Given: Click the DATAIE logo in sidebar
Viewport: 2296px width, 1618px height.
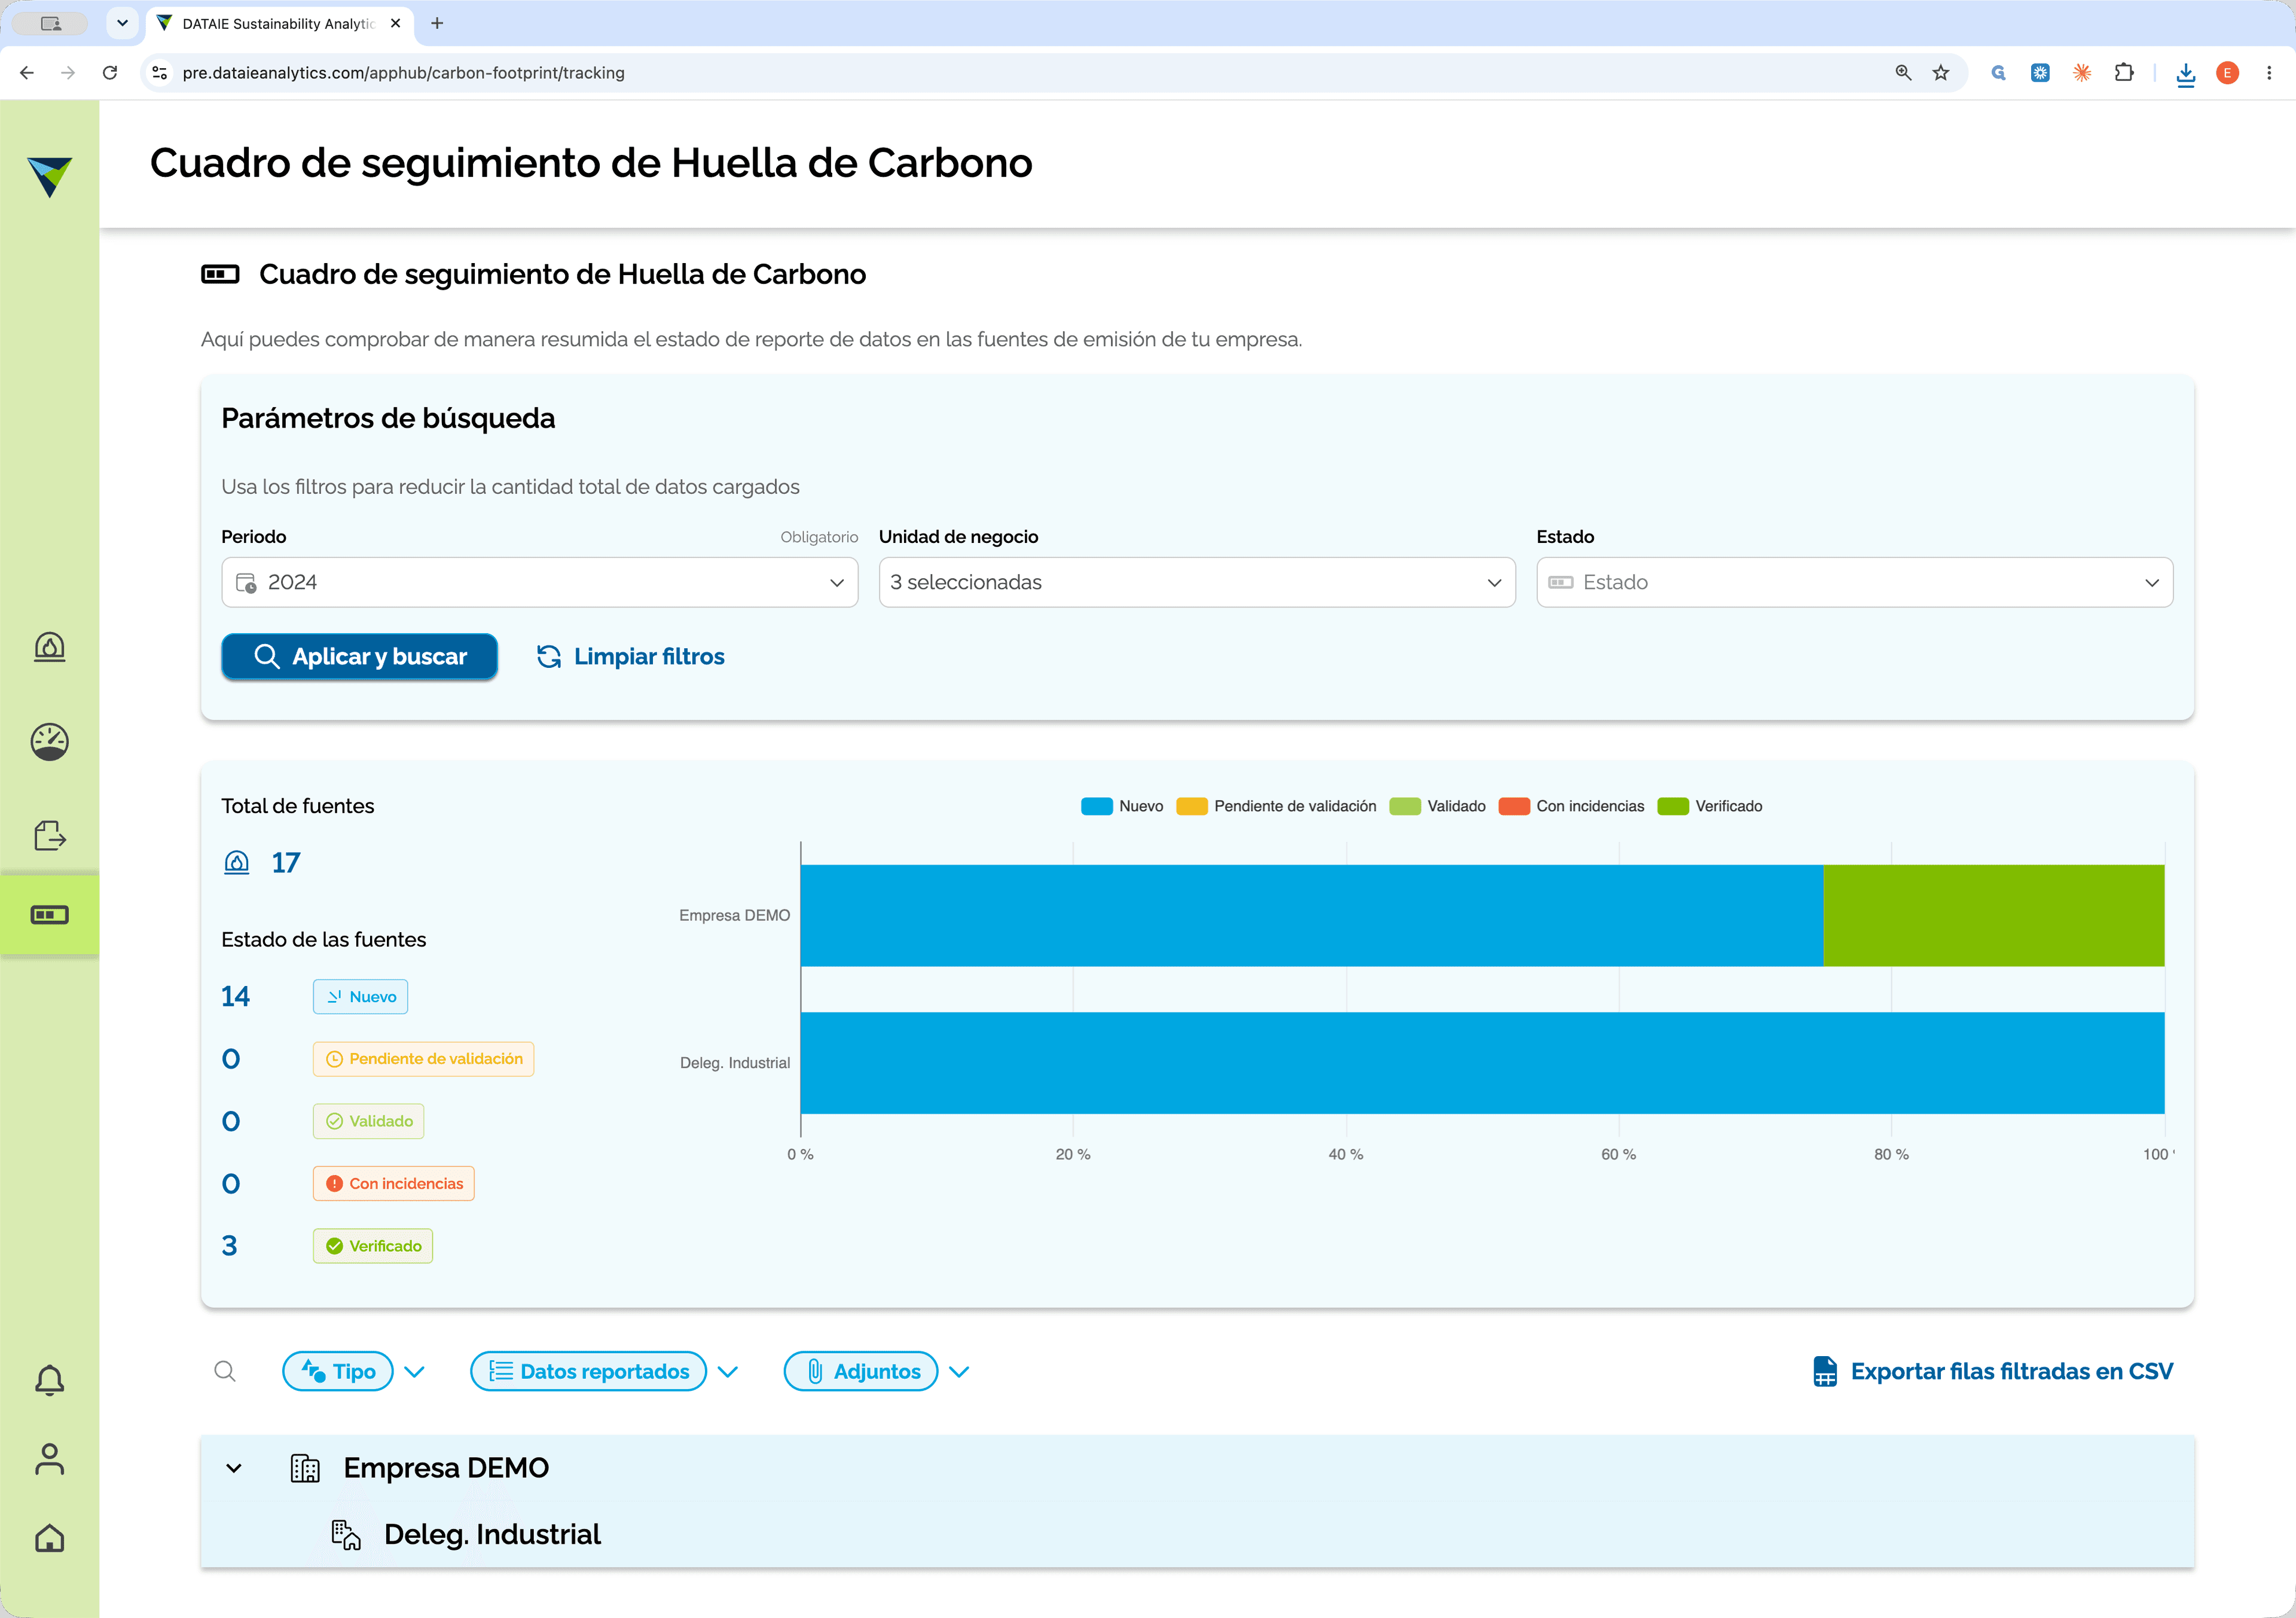Looking at the screenshot, I should click(x=49, y=176).
